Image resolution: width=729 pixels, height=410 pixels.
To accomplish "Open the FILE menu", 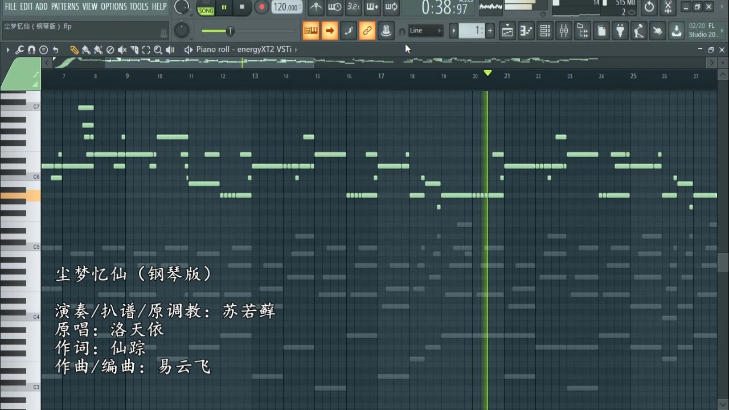I will point(10,7).
